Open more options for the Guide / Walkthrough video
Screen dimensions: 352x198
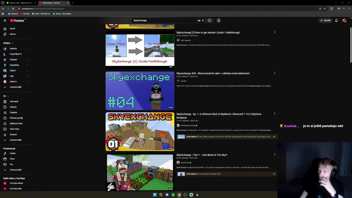274,32
